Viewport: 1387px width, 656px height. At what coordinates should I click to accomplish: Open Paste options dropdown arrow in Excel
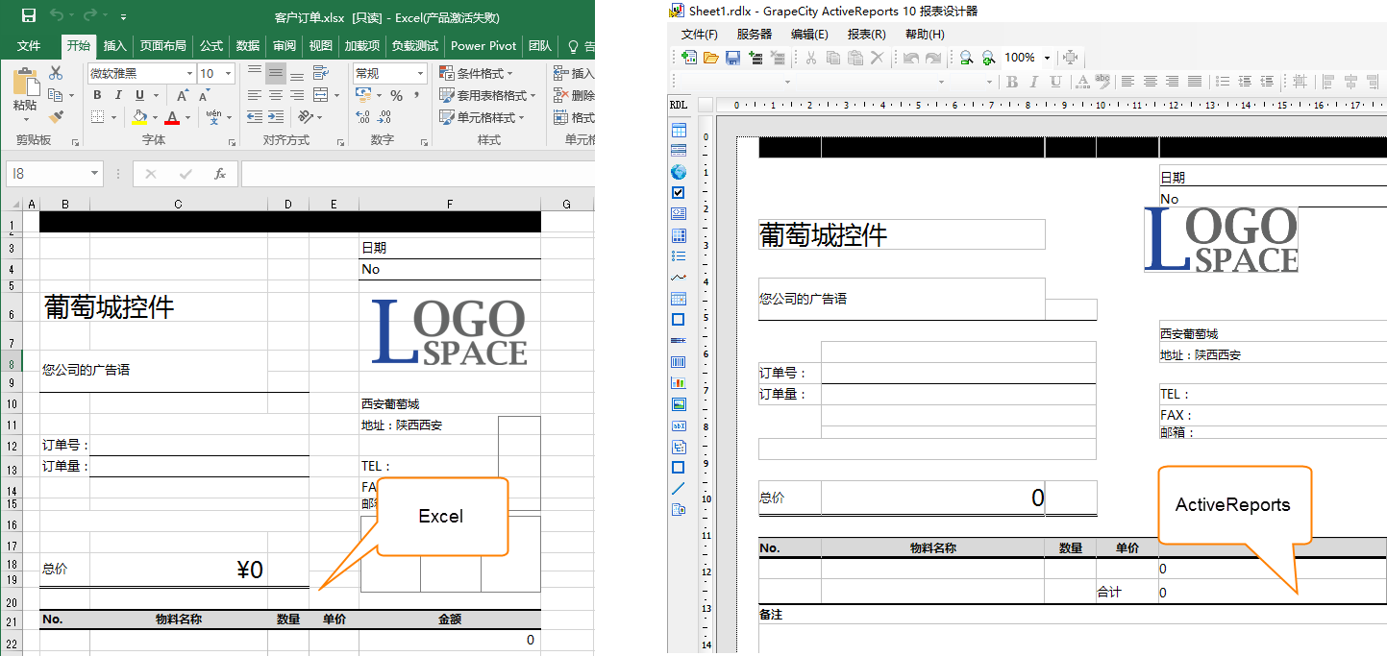26,119
